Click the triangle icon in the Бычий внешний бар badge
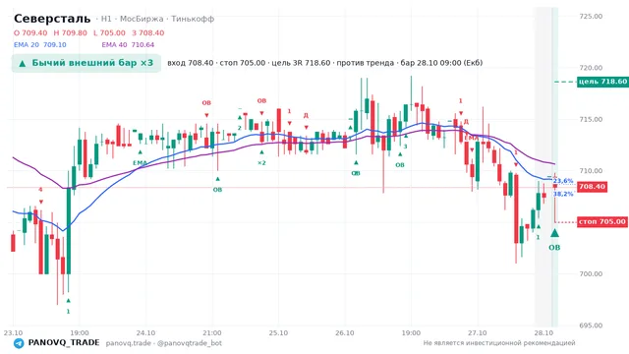Image resolution: width=629 pixels, height=354 pixels. (23, 63)
